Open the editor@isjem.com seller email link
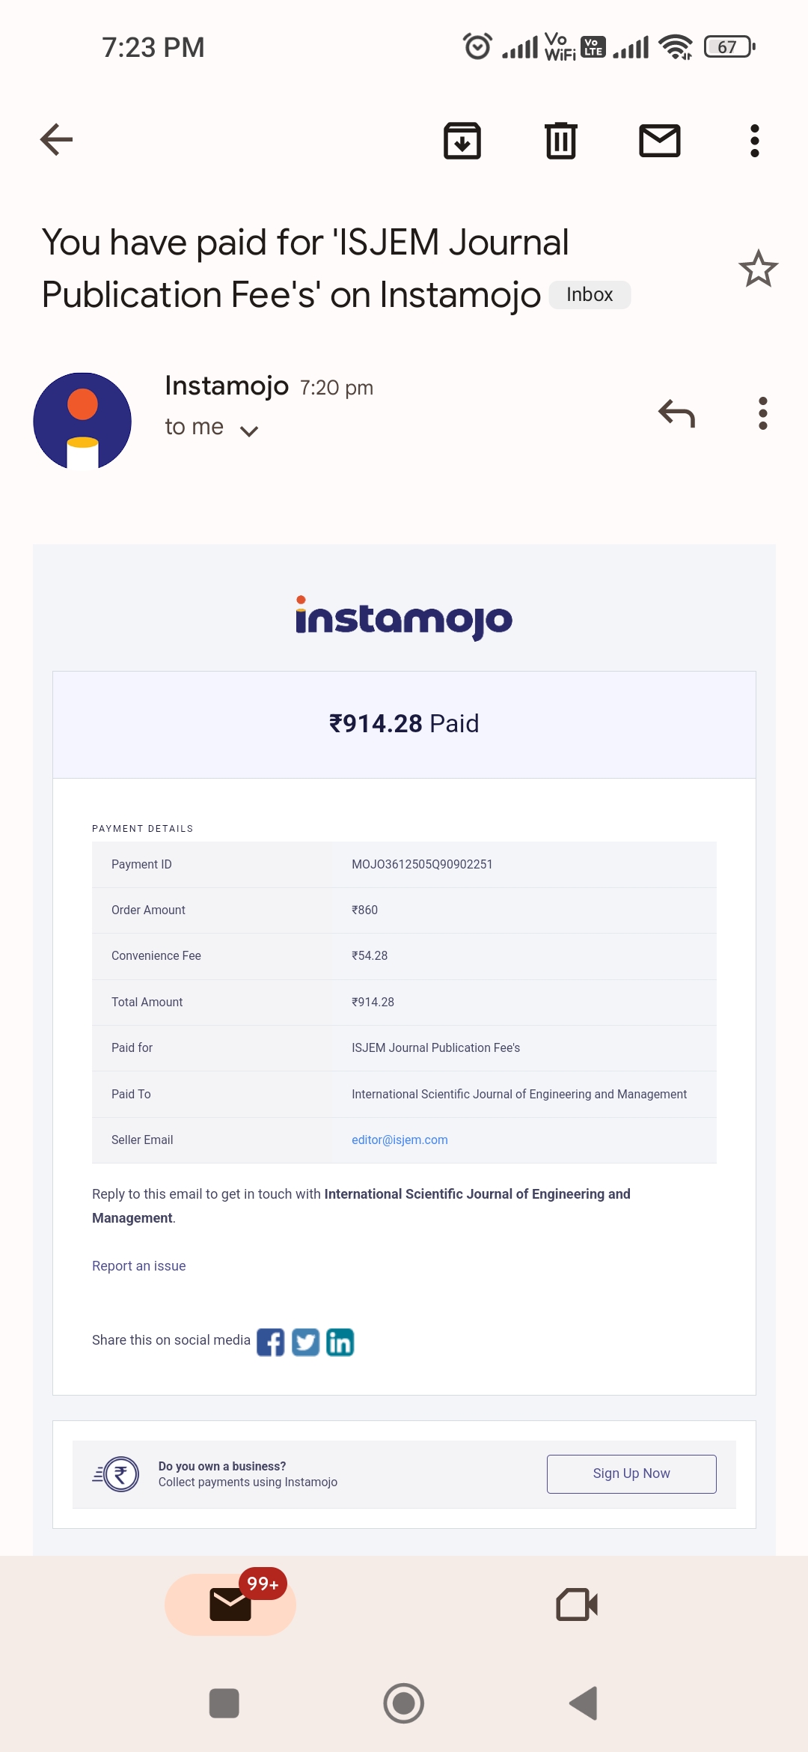Viewport: 808px width, 1752px height. pyautogui.click(x=400, y=1140)
